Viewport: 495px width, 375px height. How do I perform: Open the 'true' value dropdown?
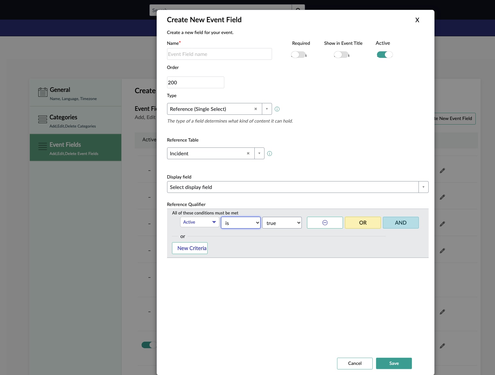282,223
